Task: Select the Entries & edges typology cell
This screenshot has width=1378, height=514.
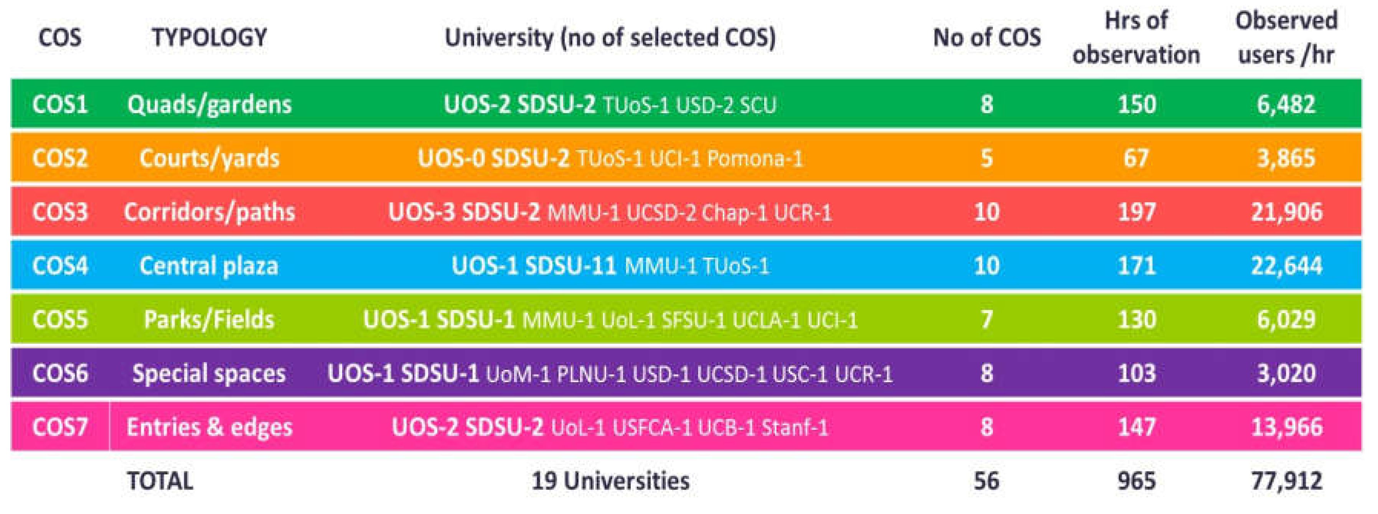Action: (x=209, y=427)
